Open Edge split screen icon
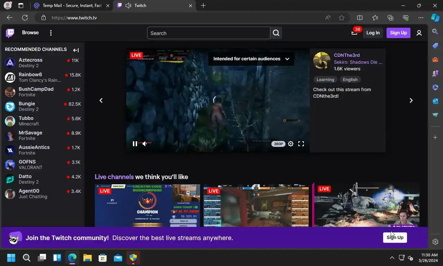 pyautogui.click(x=360, y=18)
